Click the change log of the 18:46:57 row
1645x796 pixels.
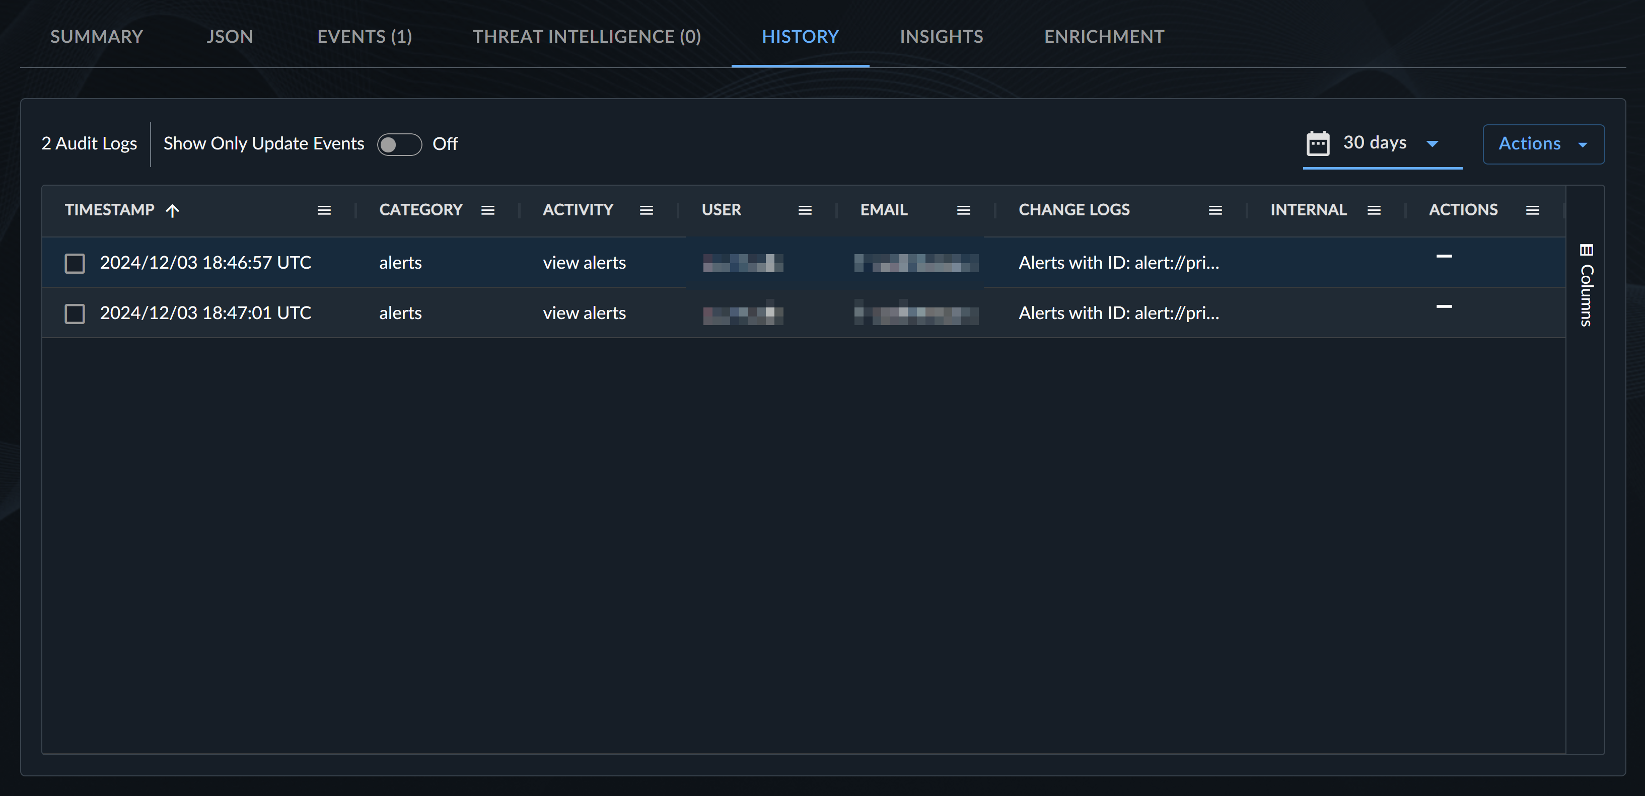pos(1119,262)
